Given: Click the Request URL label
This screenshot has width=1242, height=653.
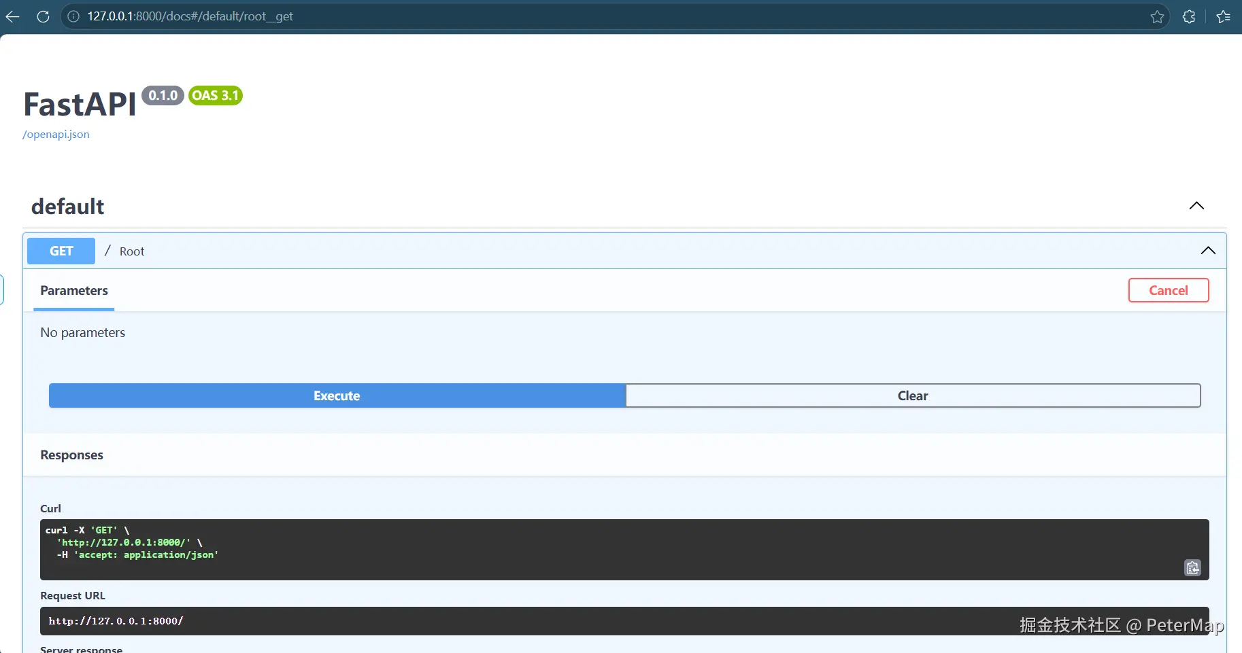Looking at the screenshot, I should pyautogui.click(x=73, y=596).
